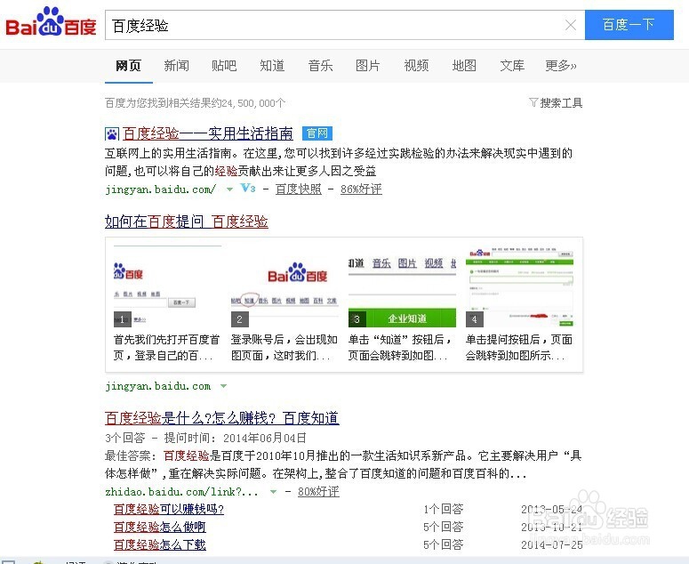Open step 2 thumbnail with Baidu logo
Screen dimensions: 689x564
coord(284,286)
